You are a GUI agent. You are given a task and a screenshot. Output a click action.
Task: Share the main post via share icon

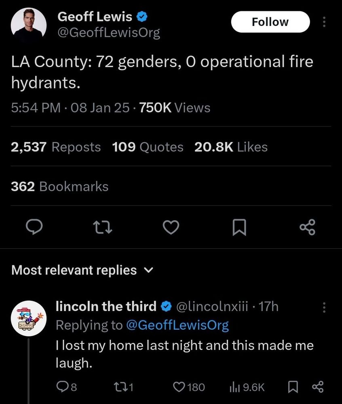pos(308,227)
